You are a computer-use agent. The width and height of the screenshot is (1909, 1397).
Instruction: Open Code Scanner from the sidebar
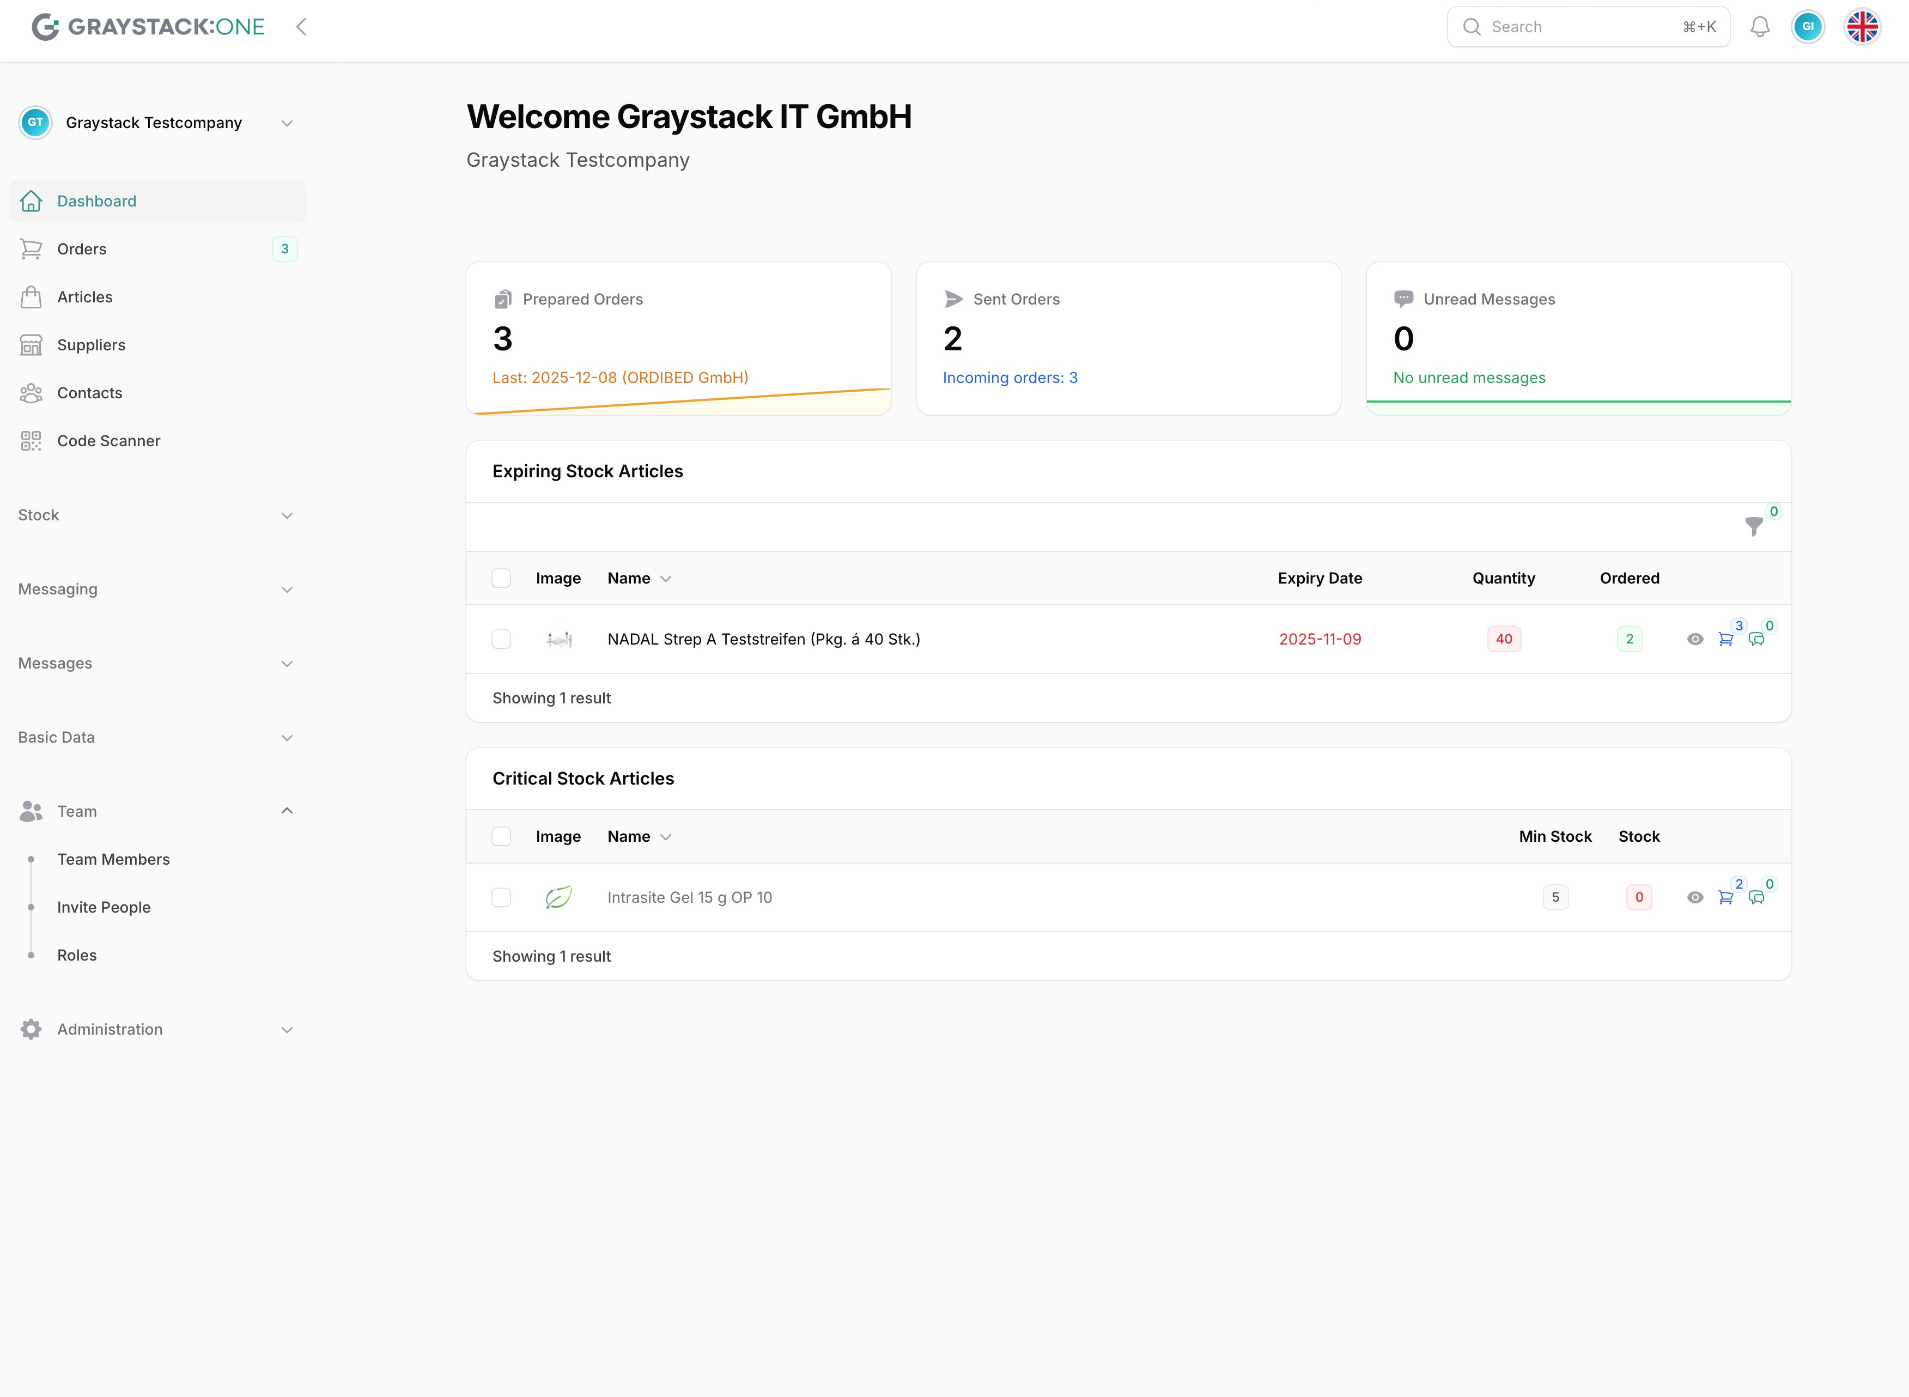(x=108, y=441)
